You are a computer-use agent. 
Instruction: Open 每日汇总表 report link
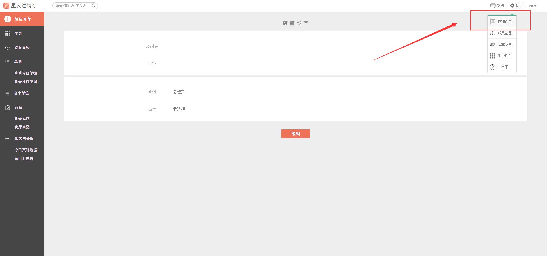[x=24, y=158]
